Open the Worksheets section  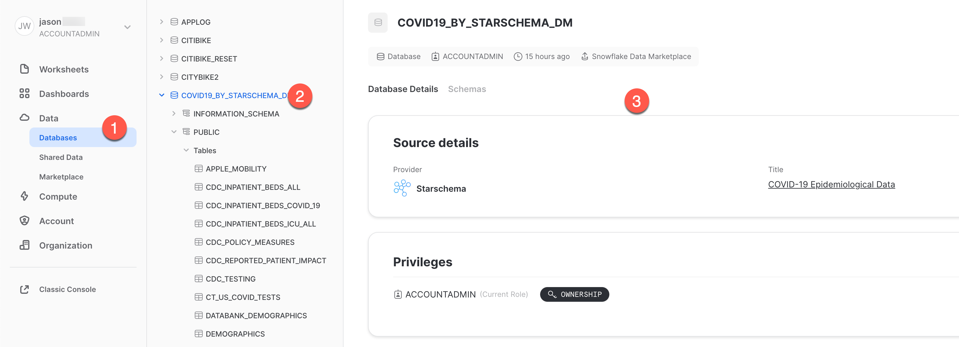64,69
